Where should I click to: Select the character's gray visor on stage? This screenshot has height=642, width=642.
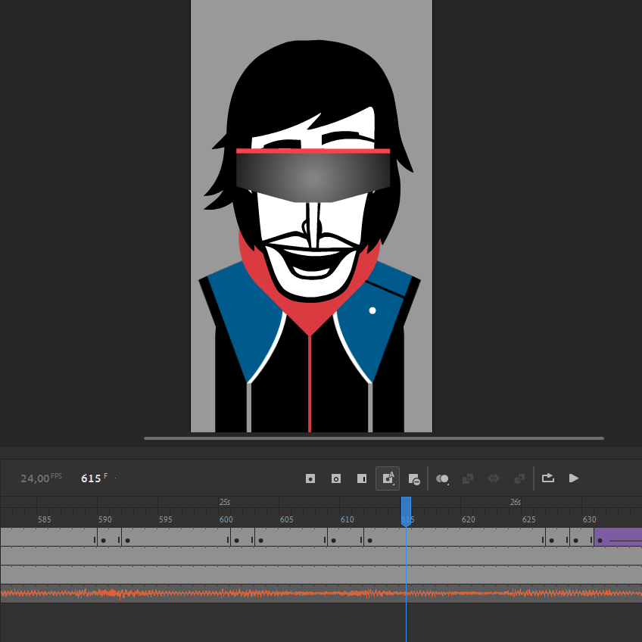[313, 176]
